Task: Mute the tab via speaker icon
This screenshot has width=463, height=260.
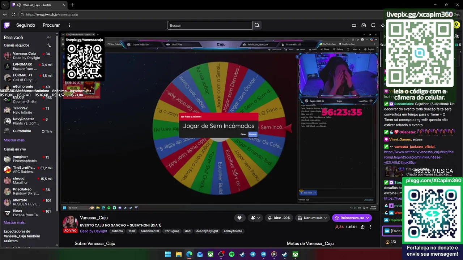Action: tap(19, 5)
